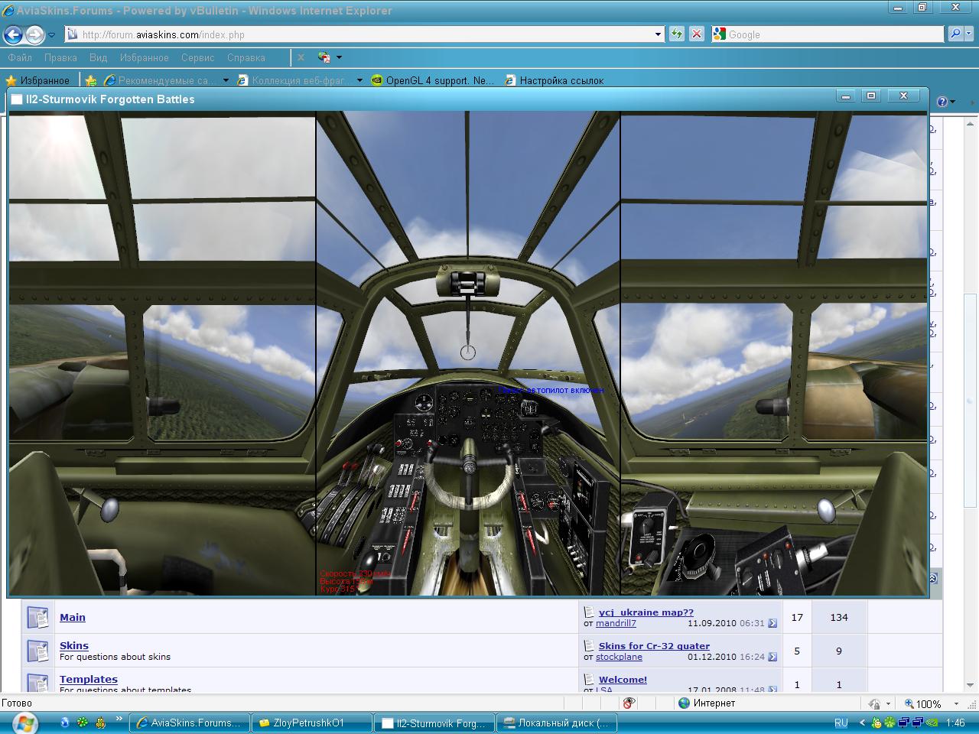Click the Main forum folder icon

pos(37,617)
